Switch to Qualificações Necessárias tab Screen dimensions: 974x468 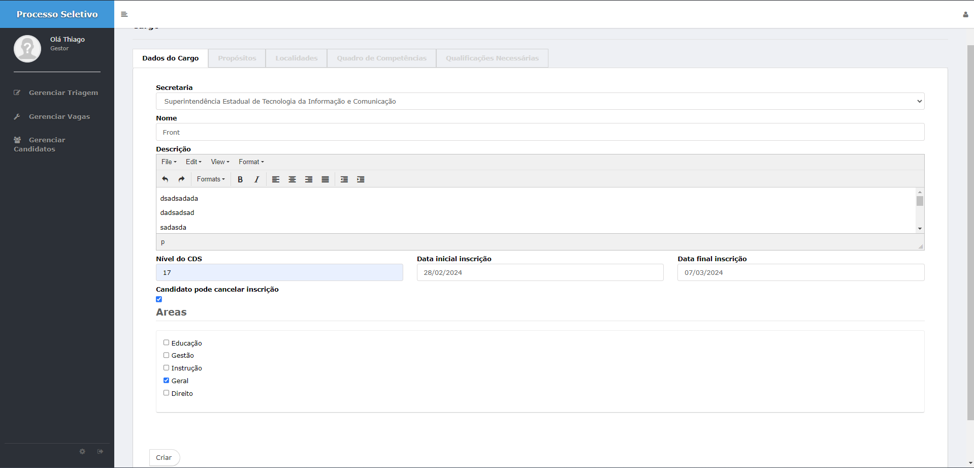tap(492, 58)
